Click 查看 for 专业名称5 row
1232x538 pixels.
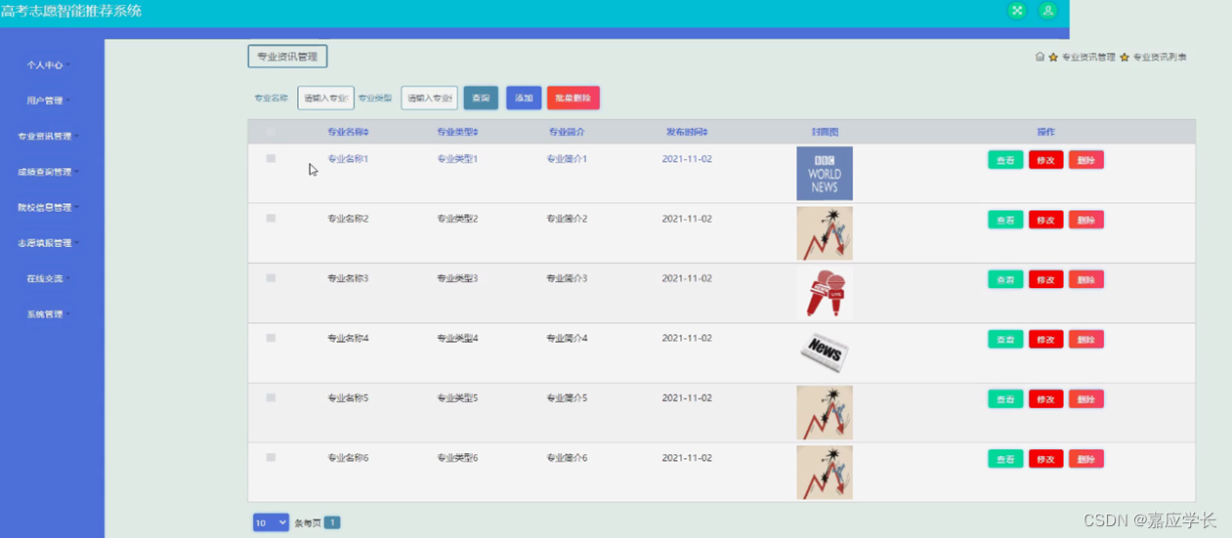pyautogui.click(x=1005, y=398)
